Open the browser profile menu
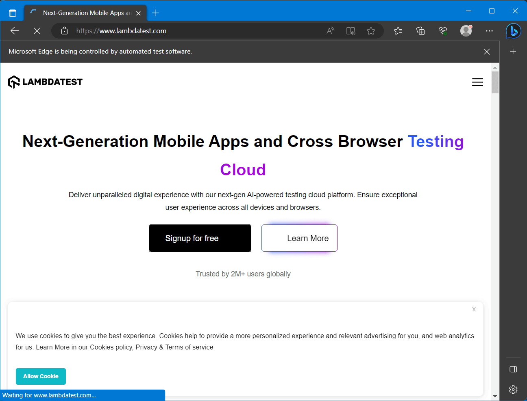 click(x=466, y=30)
